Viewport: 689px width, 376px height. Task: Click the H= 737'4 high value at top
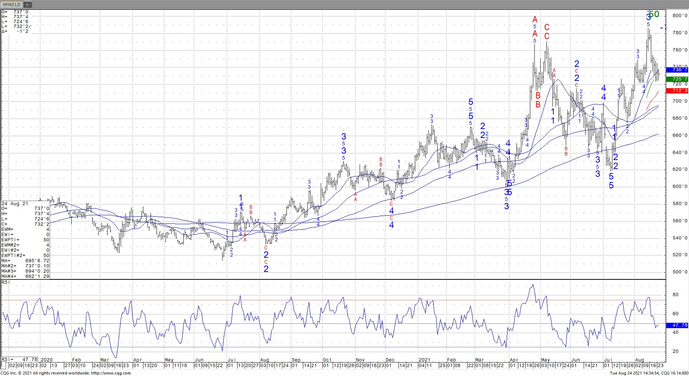(x=15, y=17)
